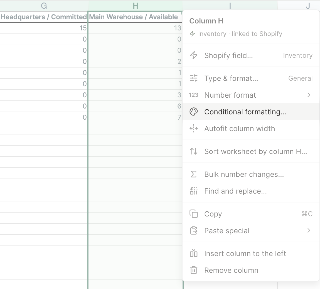Open Bulk number changes... option

(251, 174)
